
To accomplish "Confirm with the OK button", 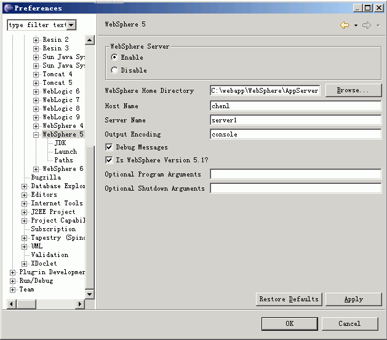I will [290, 324].
